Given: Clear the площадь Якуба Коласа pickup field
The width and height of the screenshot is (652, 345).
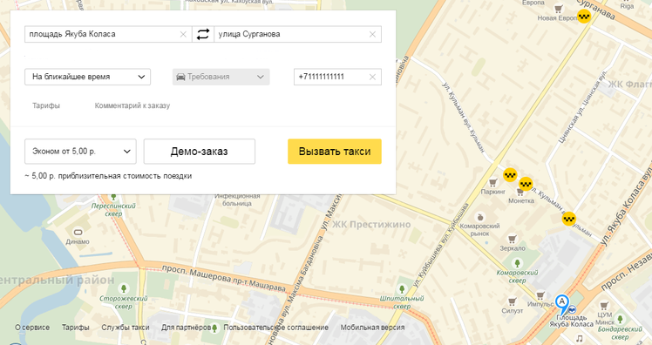Looking at the screenshot, I should 183,35.
